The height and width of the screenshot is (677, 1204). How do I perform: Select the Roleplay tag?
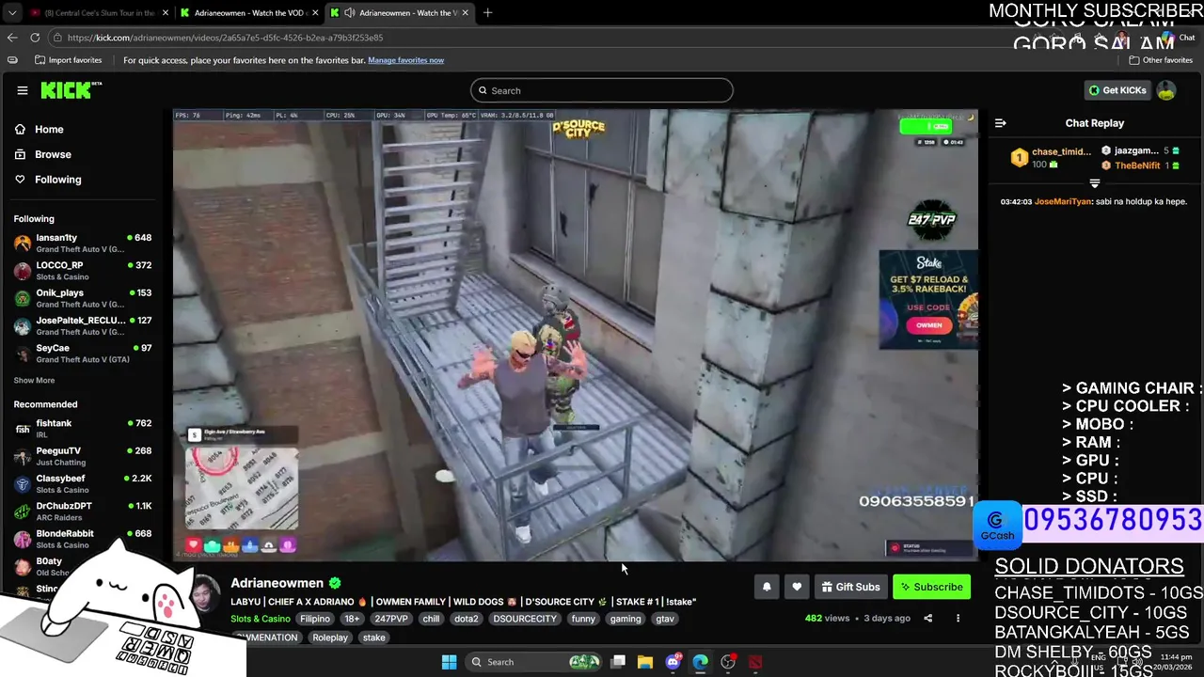click(330, 638)
